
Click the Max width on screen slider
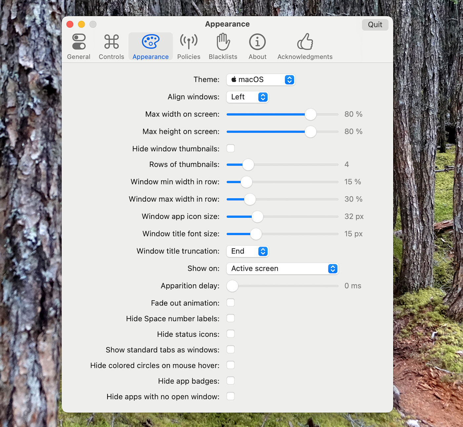coord(282,115)
